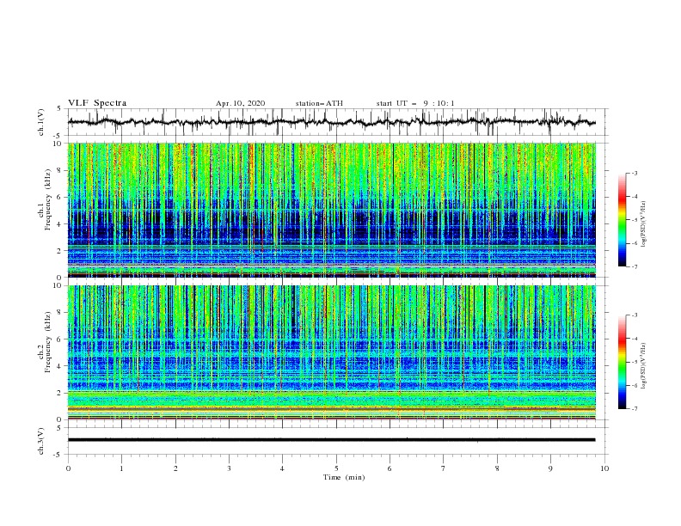Click the ch.2 Frequency (kHz) axis label
This screenshot has width=681, height=526.
[45, 342]
